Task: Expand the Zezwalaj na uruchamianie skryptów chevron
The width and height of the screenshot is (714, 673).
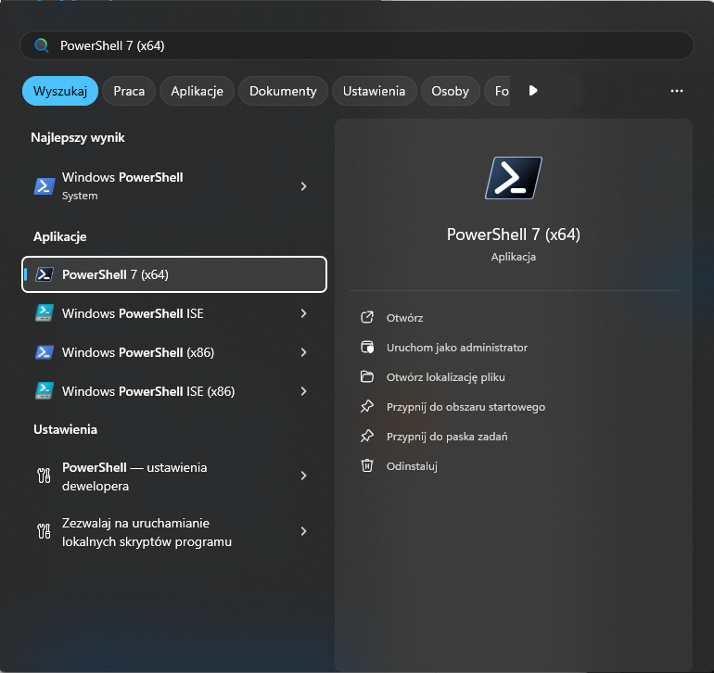Action: point(303,531)
